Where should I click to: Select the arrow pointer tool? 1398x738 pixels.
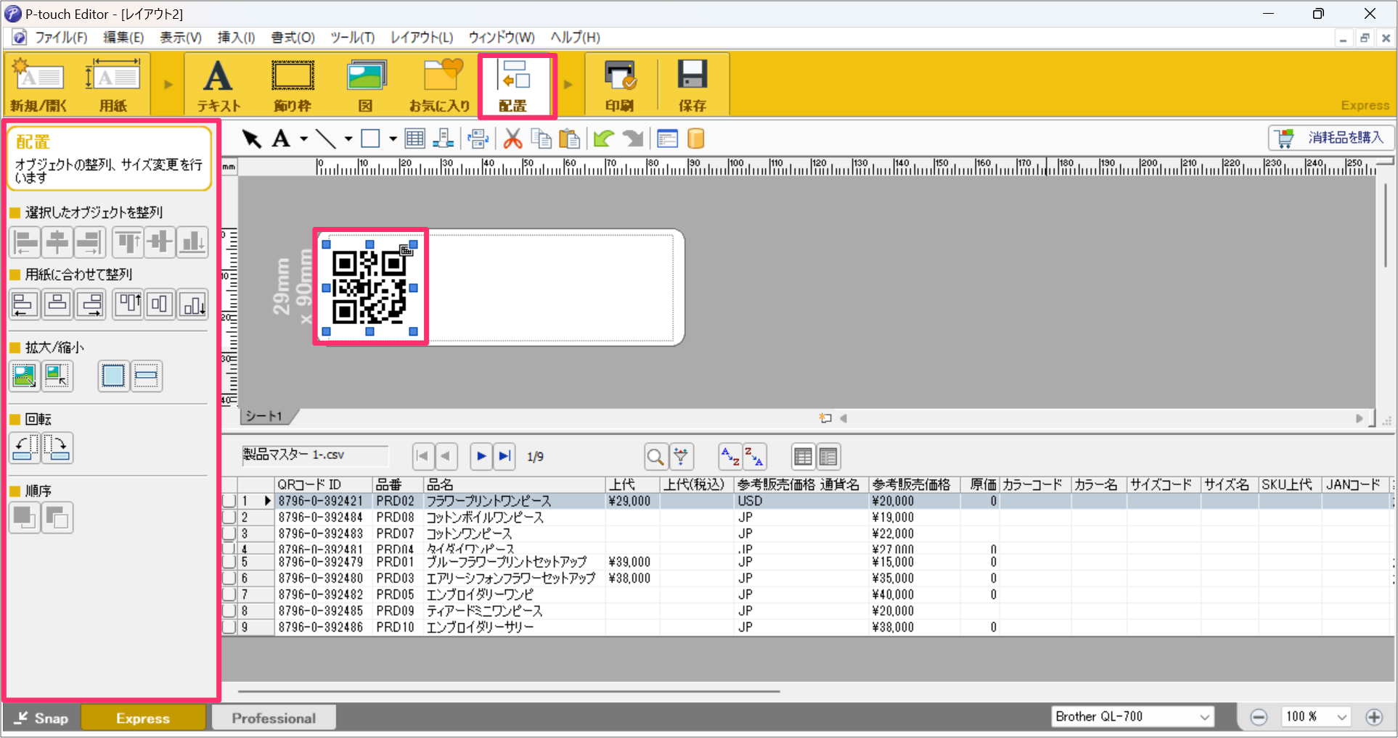[x=252, y=138]
